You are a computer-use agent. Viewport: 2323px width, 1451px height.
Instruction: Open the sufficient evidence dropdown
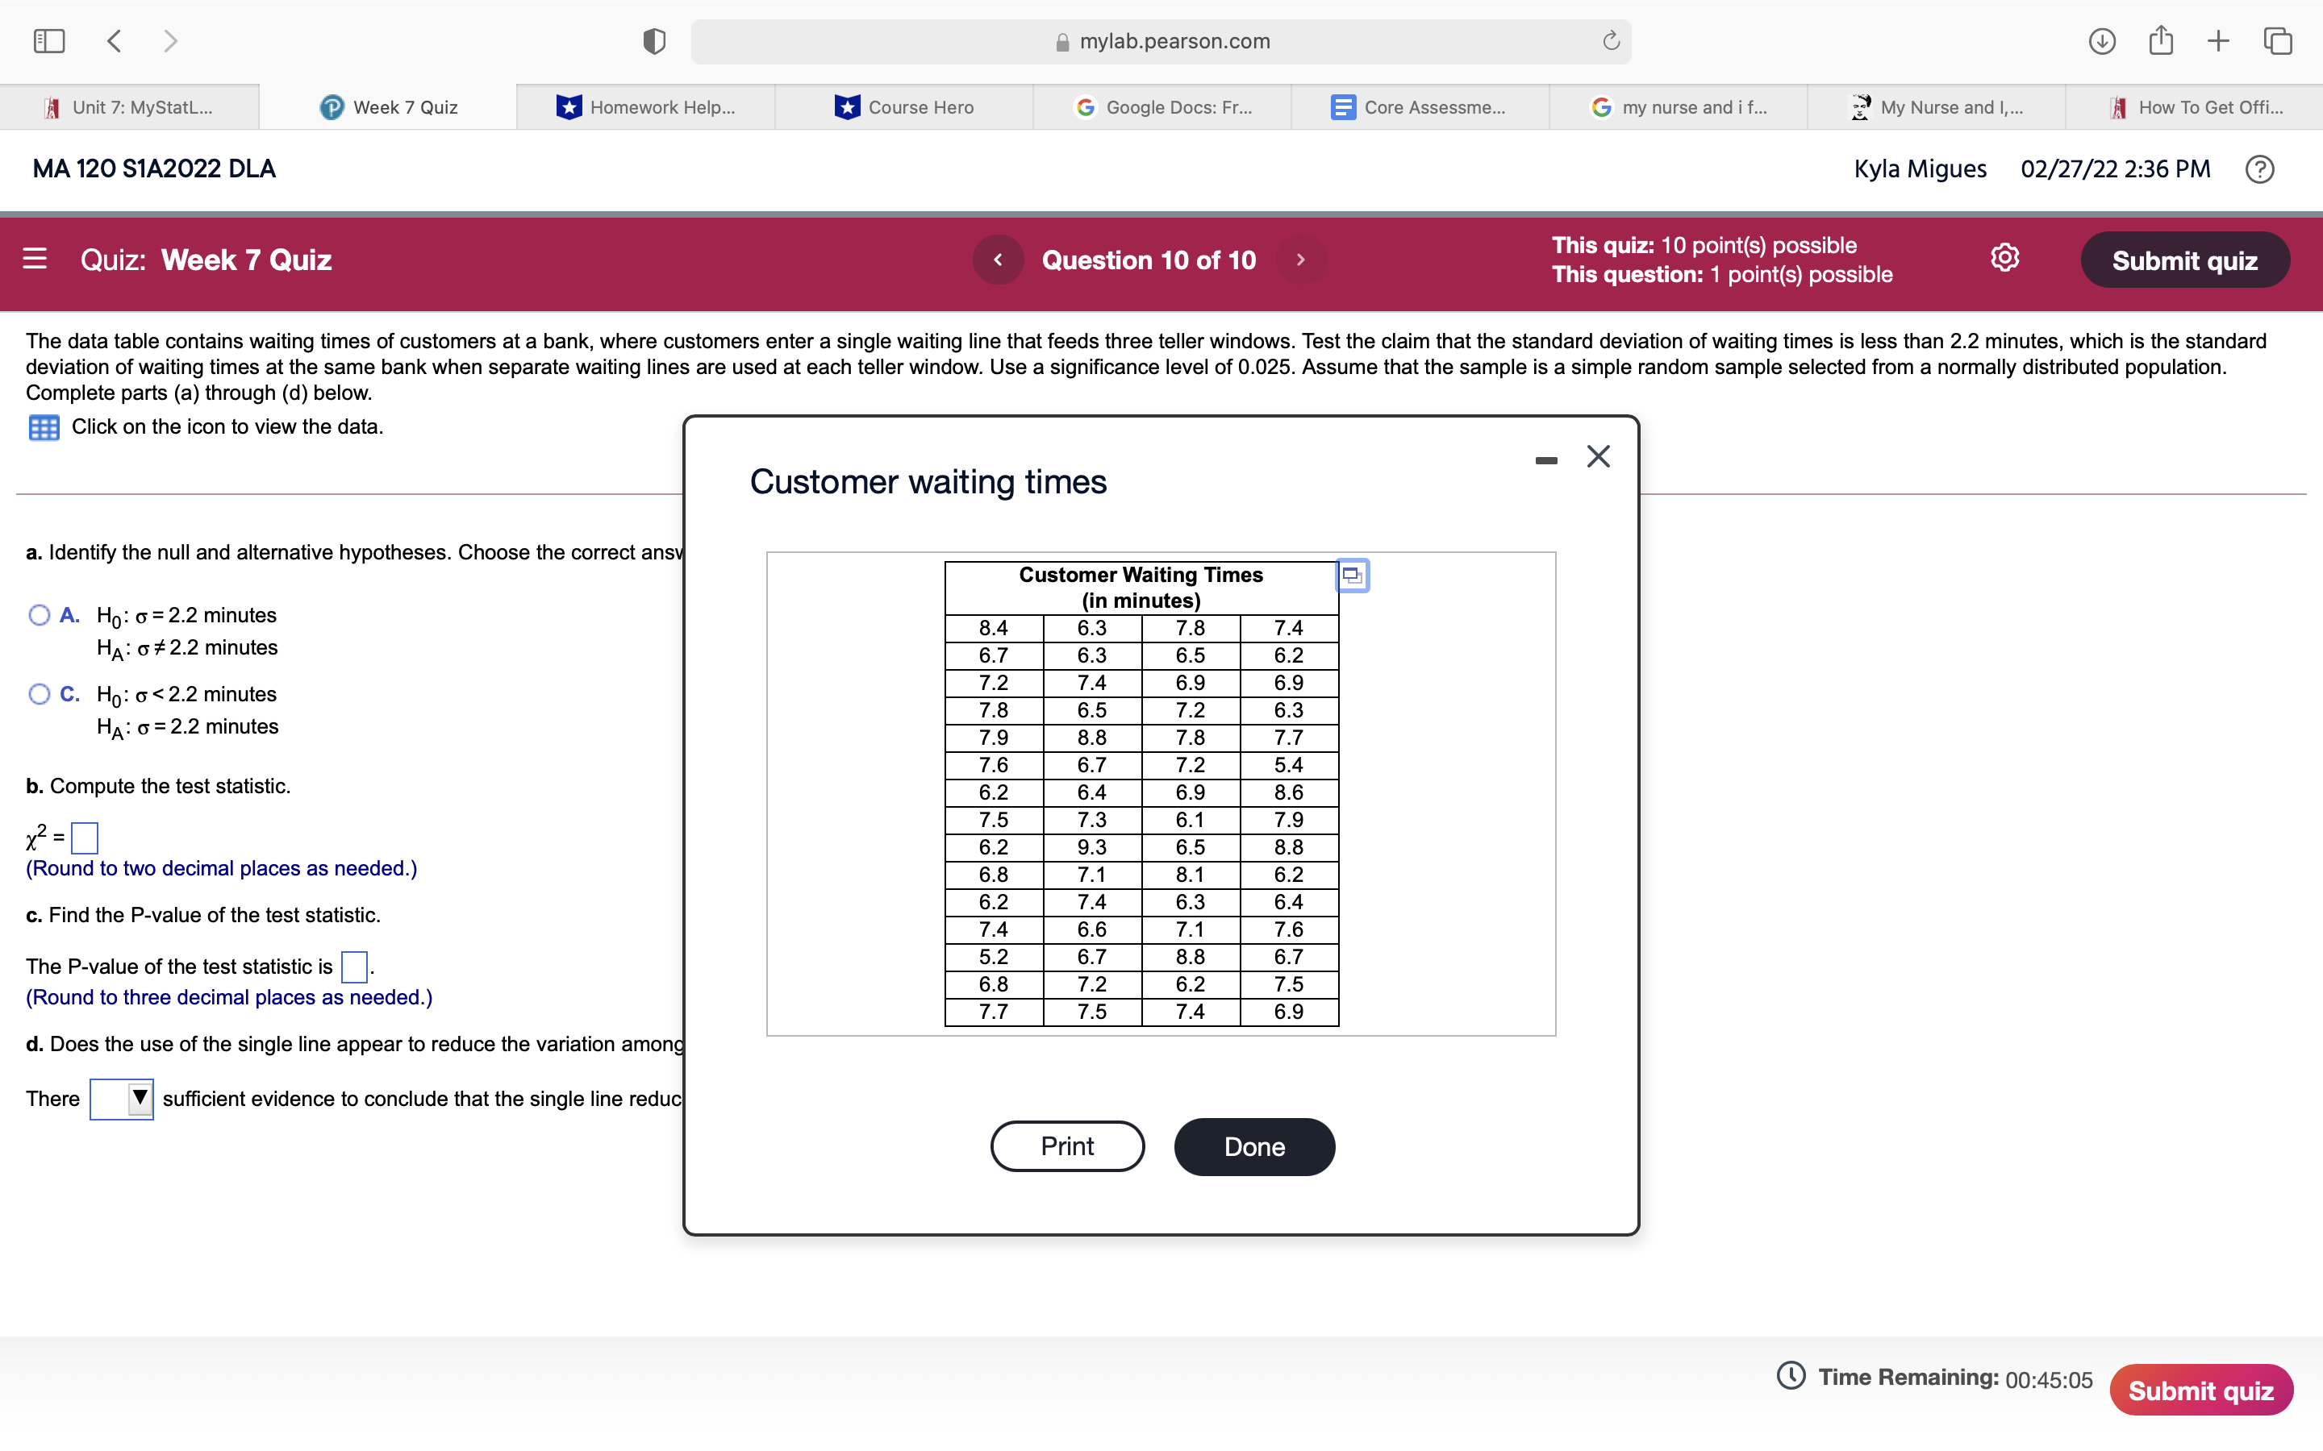(x=122, y=1099)
